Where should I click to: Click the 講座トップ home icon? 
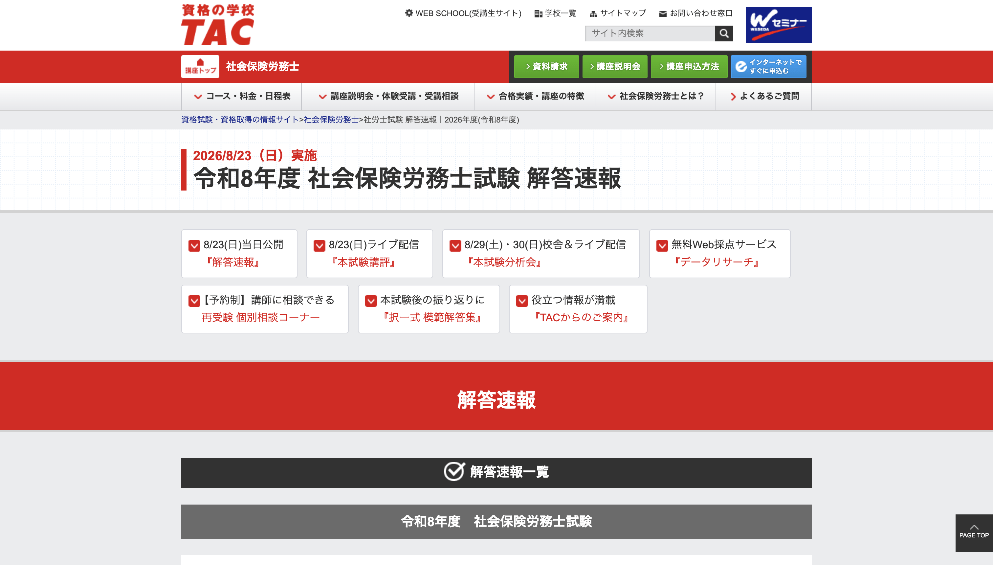click(x=200, y=66)
